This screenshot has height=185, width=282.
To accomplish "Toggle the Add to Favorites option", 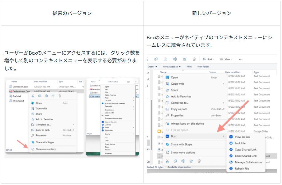I will 181,96.
